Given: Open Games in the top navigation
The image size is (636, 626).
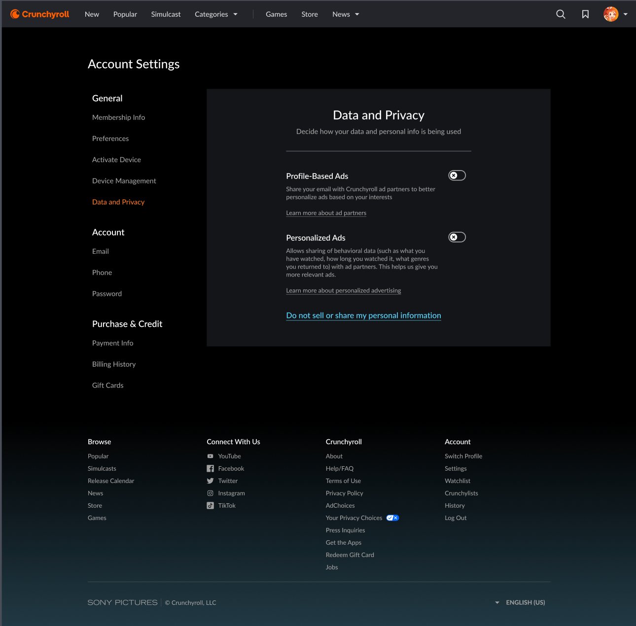Looking at the screenshot, I should tap(276, 14).
